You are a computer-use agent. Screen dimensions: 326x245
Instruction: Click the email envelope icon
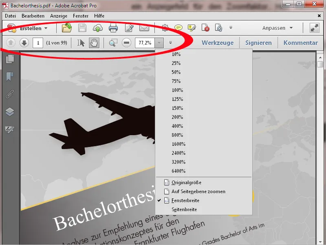[x=144, y=28]
